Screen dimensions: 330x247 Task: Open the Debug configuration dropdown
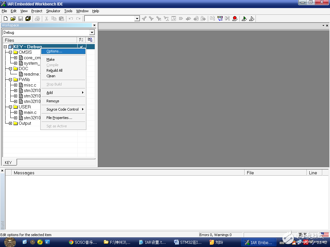92,32
